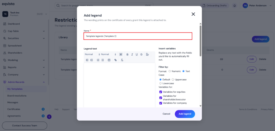Viewport: 275px width, 131px height.
Task: Insert a link into legend text
Action: click(x=115, y=60)
